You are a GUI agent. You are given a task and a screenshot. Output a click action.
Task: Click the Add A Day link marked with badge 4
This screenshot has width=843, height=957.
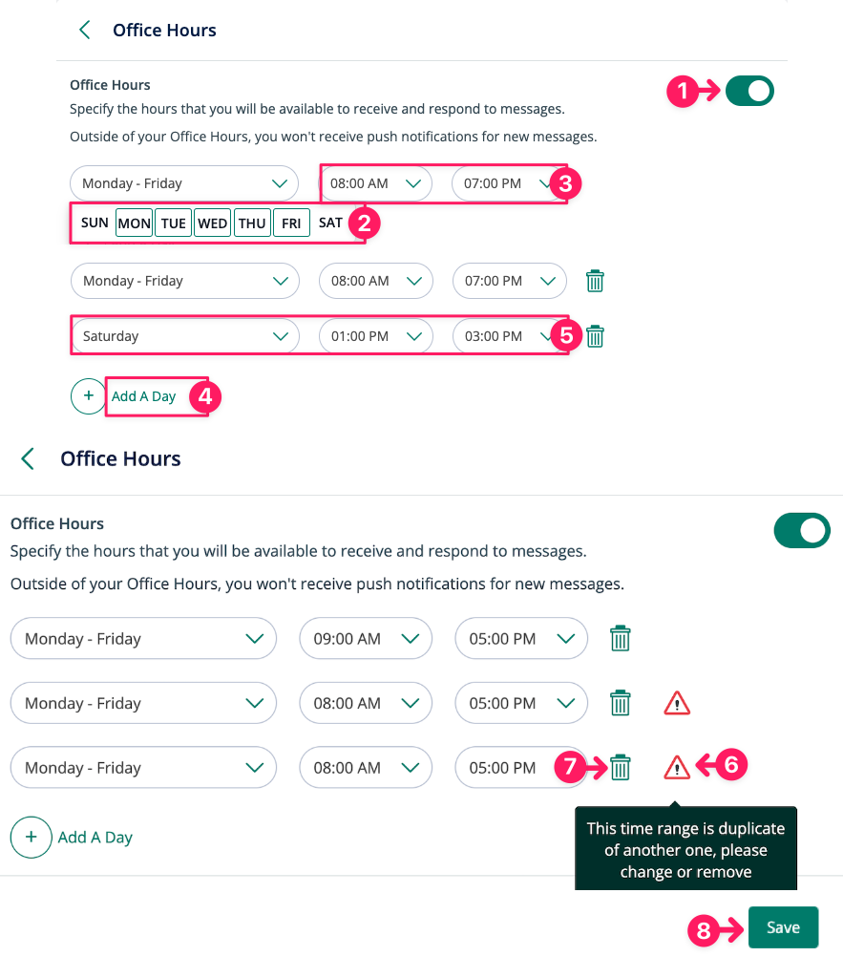pyautogui.click(x=144, y=396)
